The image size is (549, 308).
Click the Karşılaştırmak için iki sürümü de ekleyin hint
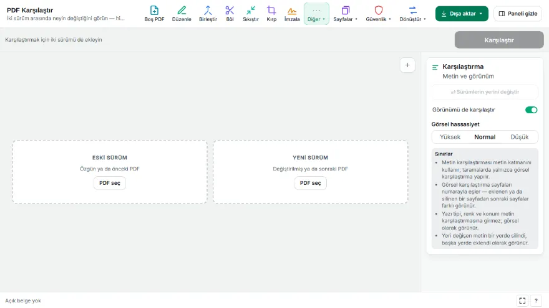click(54, 40)
